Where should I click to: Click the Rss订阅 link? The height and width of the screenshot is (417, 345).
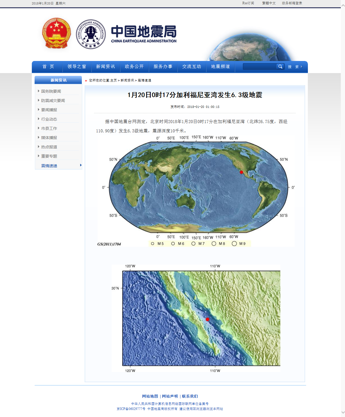[248, 3]
